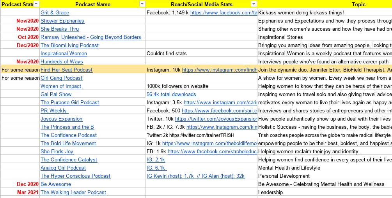Open The BloomLiving Podcast link
Viewport: 392px width, 198px height.
(70, 46)
